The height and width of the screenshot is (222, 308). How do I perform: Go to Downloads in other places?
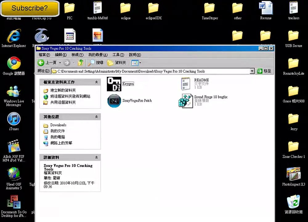click(x=58, y=125)
